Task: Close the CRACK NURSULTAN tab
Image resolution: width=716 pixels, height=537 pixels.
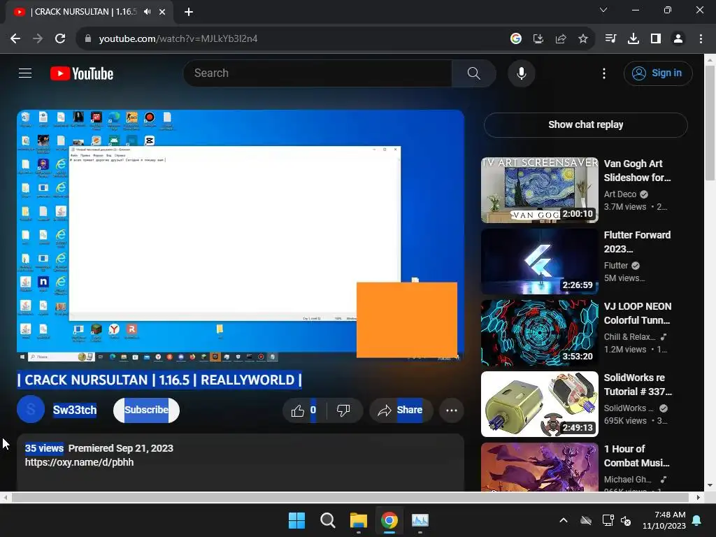Action: click(162, 12)
